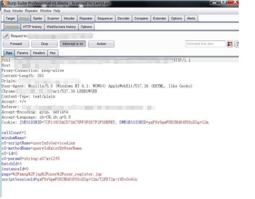255x199 pixels.
Task: Switch to the Alerts tab
Action: (x=191, y=18)
